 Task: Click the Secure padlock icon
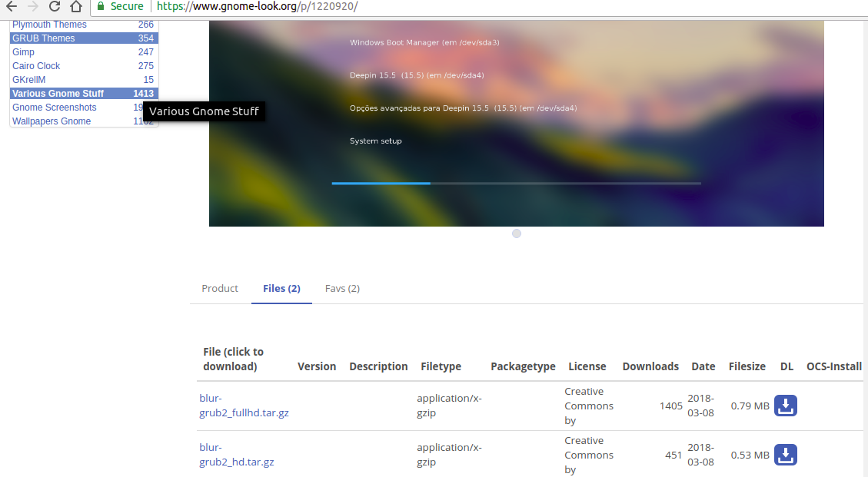[101, 7]
